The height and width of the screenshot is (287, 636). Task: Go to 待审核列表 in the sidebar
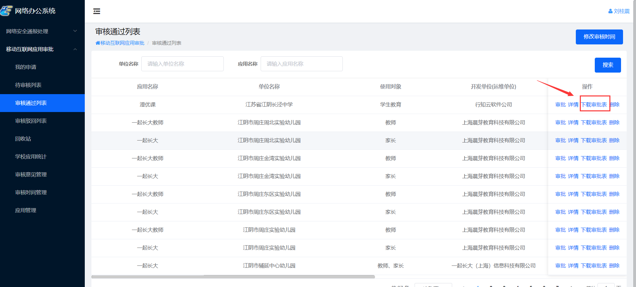click(x=28, y=85)
